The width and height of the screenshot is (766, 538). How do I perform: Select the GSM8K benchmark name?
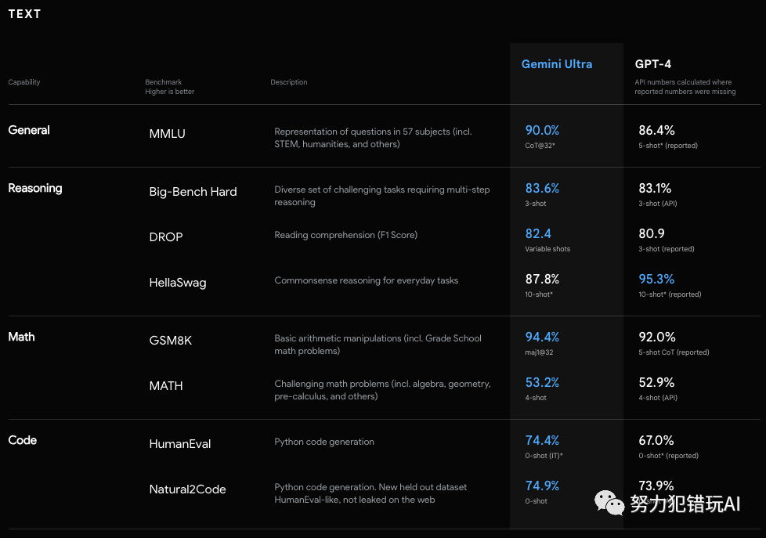171,341
